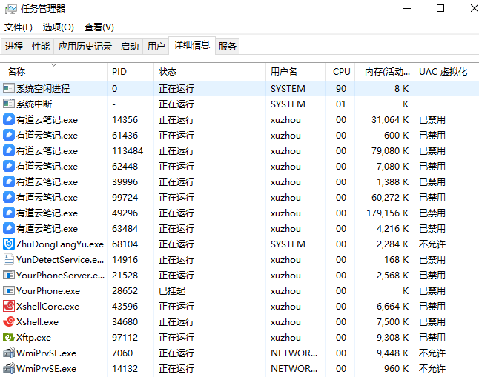Click CPU value 90 for idle process
Screen dimensions: 479x377
pyautogui.click(x=341, y=89)
